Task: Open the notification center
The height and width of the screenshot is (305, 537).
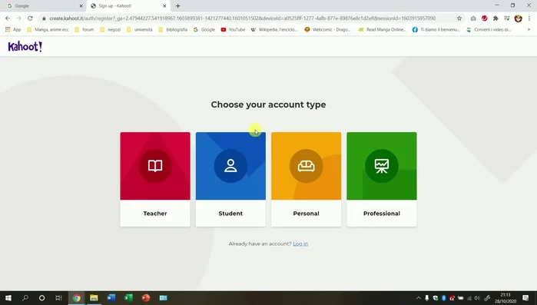Action: (x=525, y=298)
